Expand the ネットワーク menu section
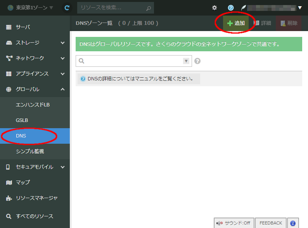308x228 pixels. tap(35, 58)
